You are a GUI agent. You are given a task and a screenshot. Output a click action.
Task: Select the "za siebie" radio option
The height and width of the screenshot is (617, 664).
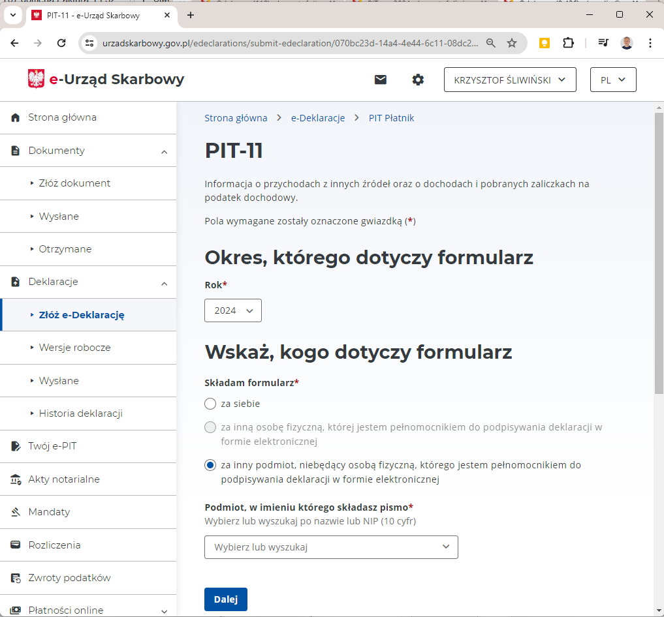point(210,404)
